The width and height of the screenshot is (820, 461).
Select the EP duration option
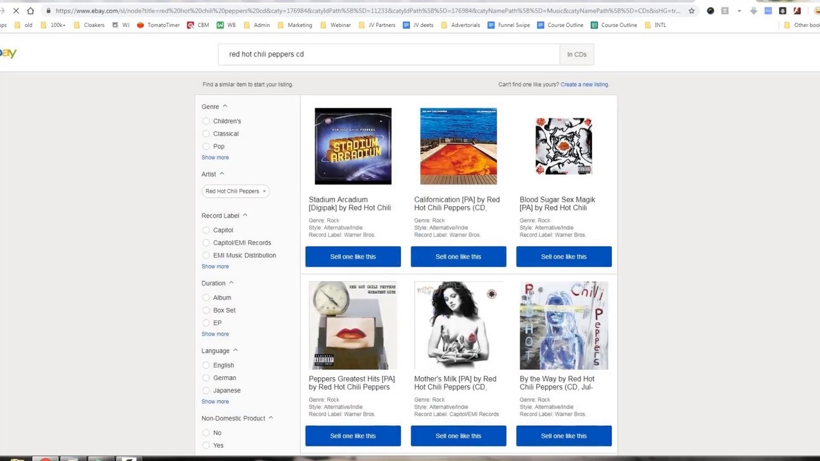point(206,323)
